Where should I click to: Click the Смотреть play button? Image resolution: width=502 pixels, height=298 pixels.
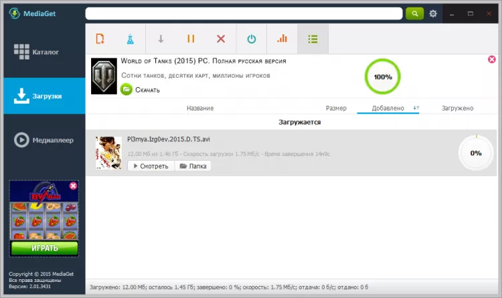(151, 166)
